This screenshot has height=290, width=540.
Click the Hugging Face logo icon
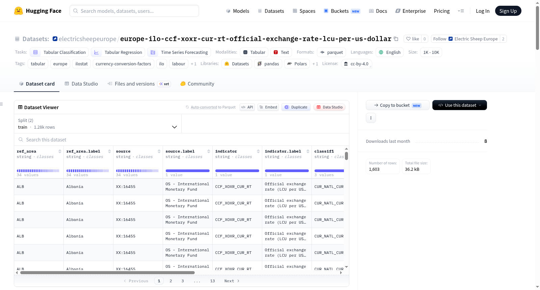(19, 11)
